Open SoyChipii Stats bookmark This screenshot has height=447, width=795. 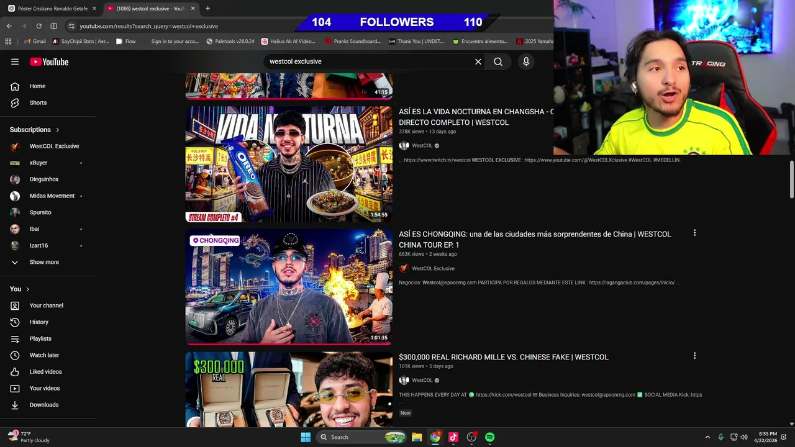pyautogui.click(x=81, y=42)
